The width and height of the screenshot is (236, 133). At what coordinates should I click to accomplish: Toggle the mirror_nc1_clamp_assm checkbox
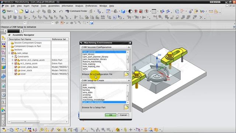tap(15, 60)
